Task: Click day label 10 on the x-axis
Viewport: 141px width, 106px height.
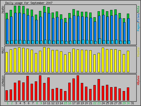Action: click(44, 103)
